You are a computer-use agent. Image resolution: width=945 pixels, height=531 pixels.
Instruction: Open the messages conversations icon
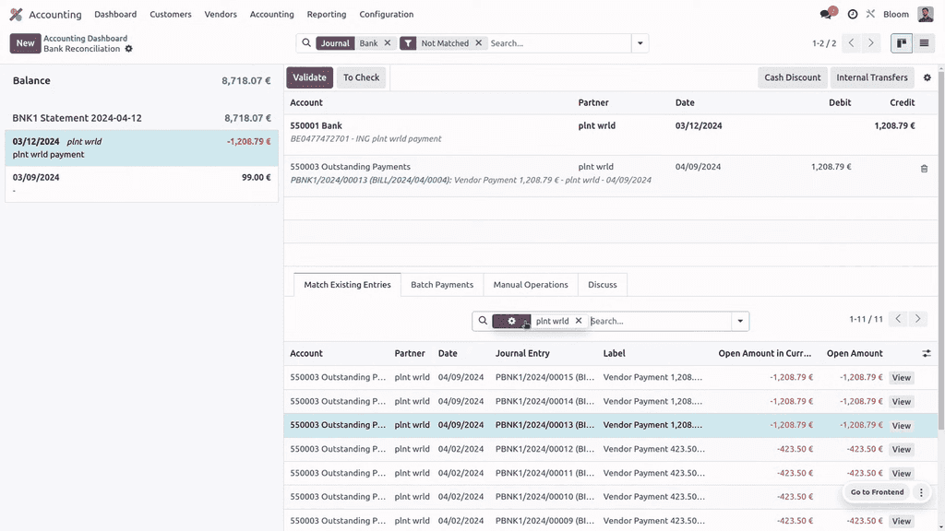click(827, 15)
